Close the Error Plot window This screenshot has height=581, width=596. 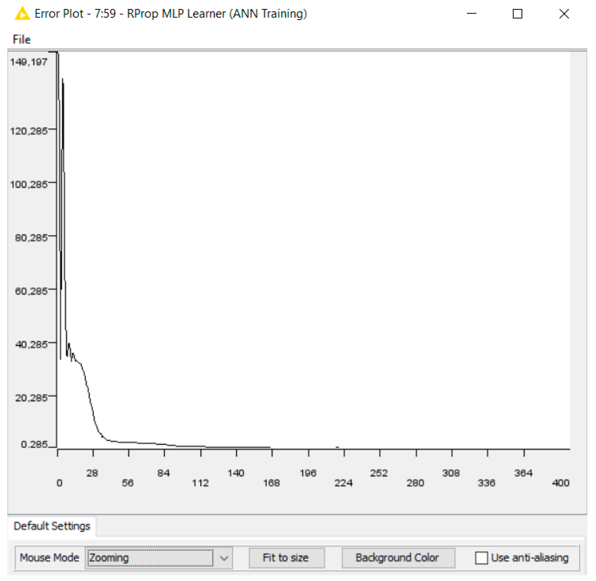(564, 14)
